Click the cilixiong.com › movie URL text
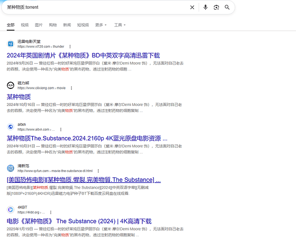The width and height of the screenshot is (296, 243). pyautogui.click(x=41, y=88)
